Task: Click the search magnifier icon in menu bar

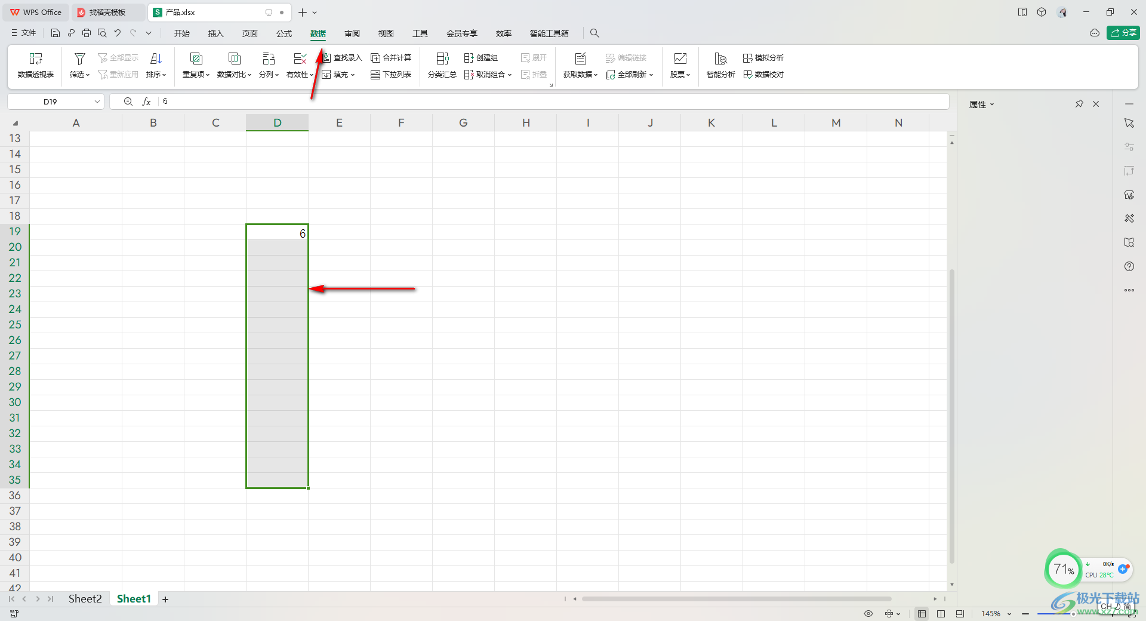Action: click(594, 33)
